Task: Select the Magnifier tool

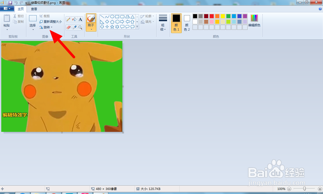Action: coord(80,27)
